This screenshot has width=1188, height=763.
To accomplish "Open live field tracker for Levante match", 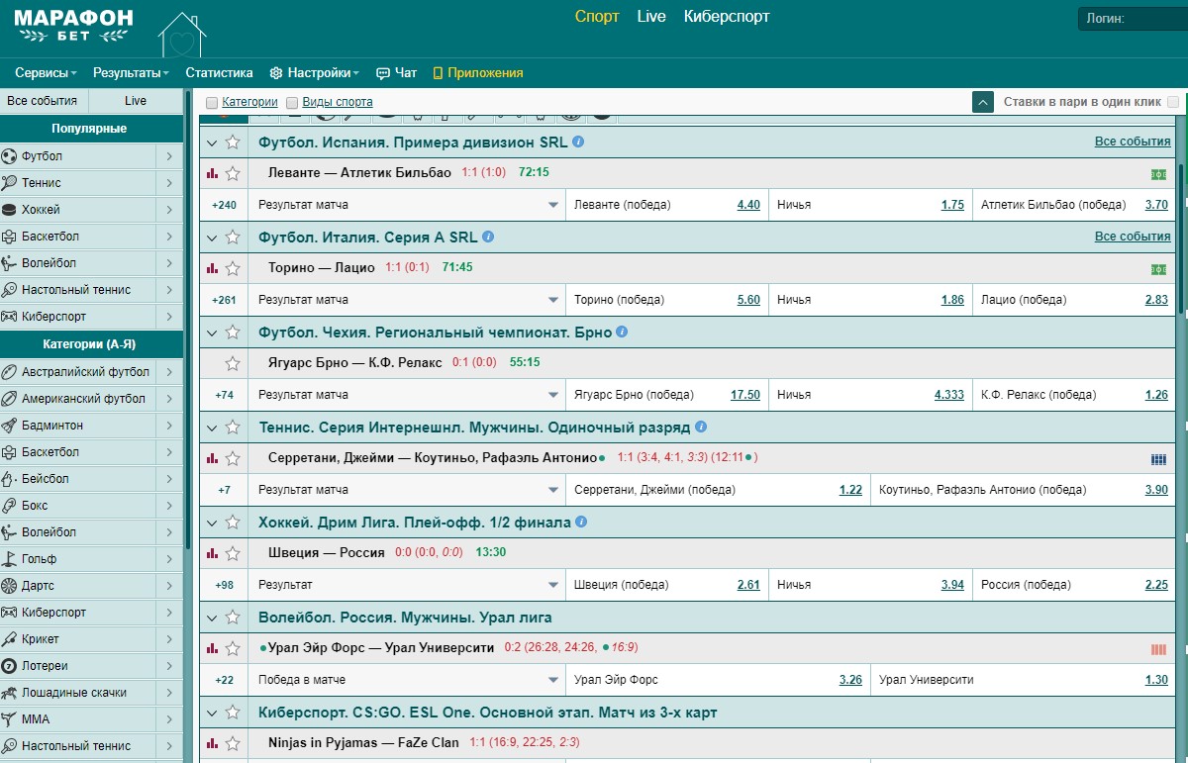I will point(1158,174).
